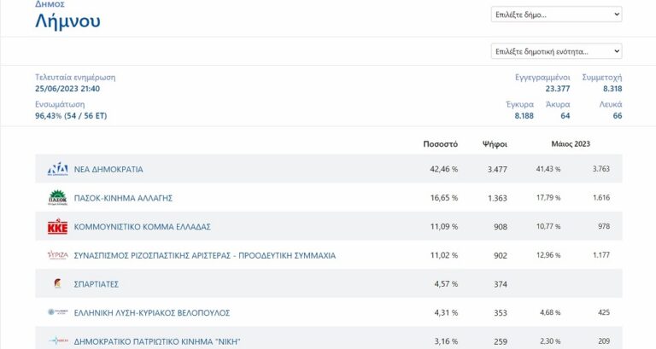Click the 4,57 % percentage for ΣΠΑΡΤΙΑΤΕΣ
This screenshot has width=656, height=349.
(446, 284)
